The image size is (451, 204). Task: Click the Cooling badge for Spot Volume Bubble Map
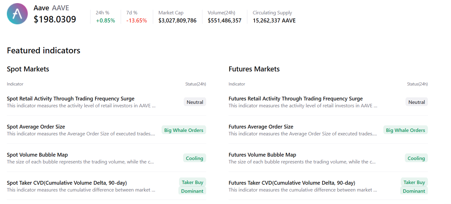194,158
